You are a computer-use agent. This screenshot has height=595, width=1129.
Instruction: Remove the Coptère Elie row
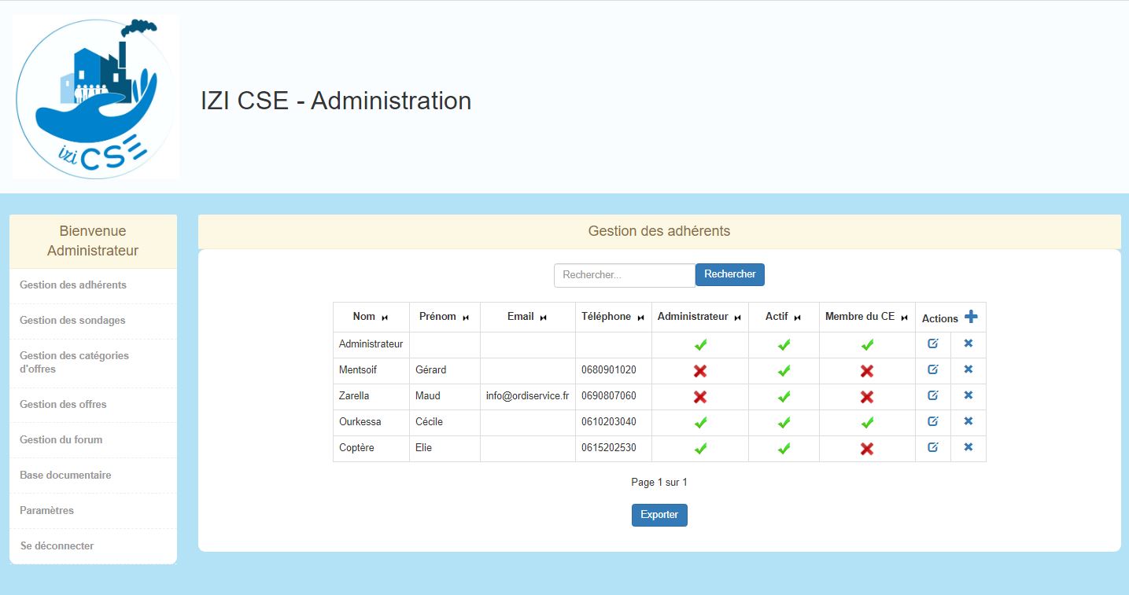click(x=969, y=447)
